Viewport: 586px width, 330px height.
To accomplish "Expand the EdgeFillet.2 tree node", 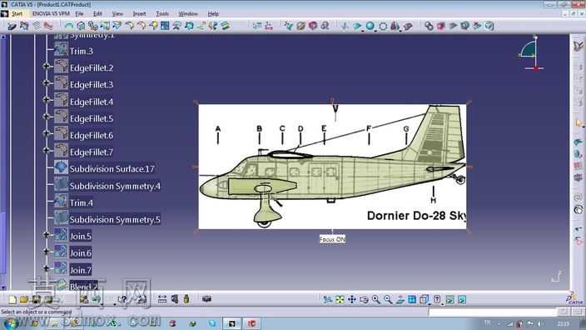I will coord(47,66).
